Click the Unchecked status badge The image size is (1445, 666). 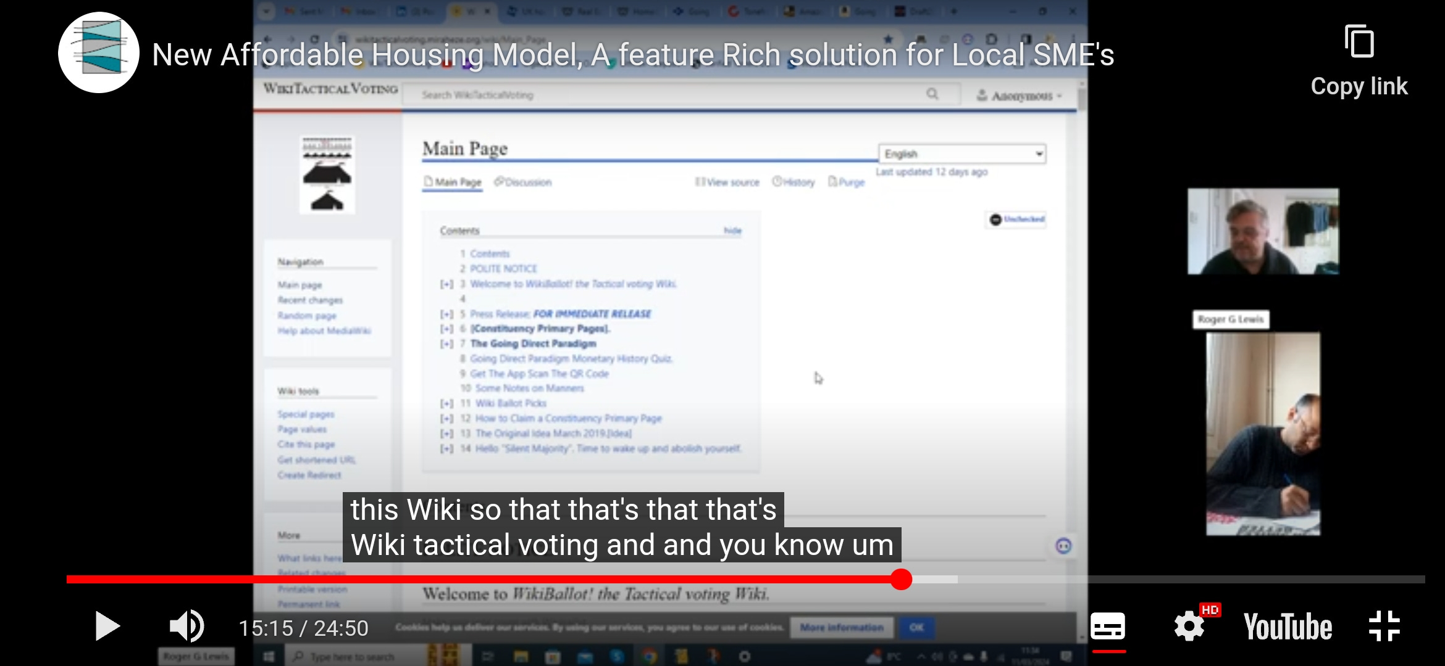click(1016, 220)
